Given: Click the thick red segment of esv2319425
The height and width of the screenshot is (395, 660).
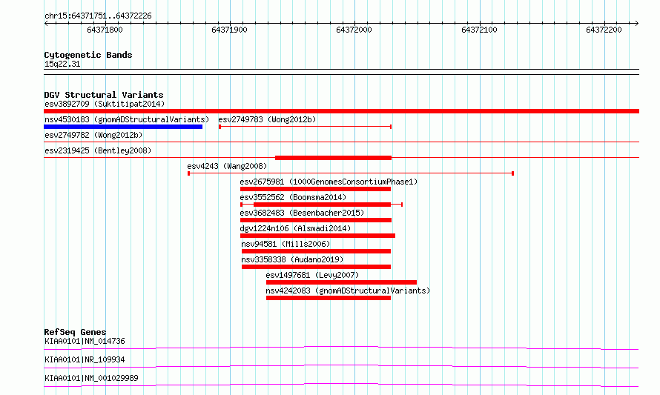Looking at the screenshot, I should click(334, 158).
